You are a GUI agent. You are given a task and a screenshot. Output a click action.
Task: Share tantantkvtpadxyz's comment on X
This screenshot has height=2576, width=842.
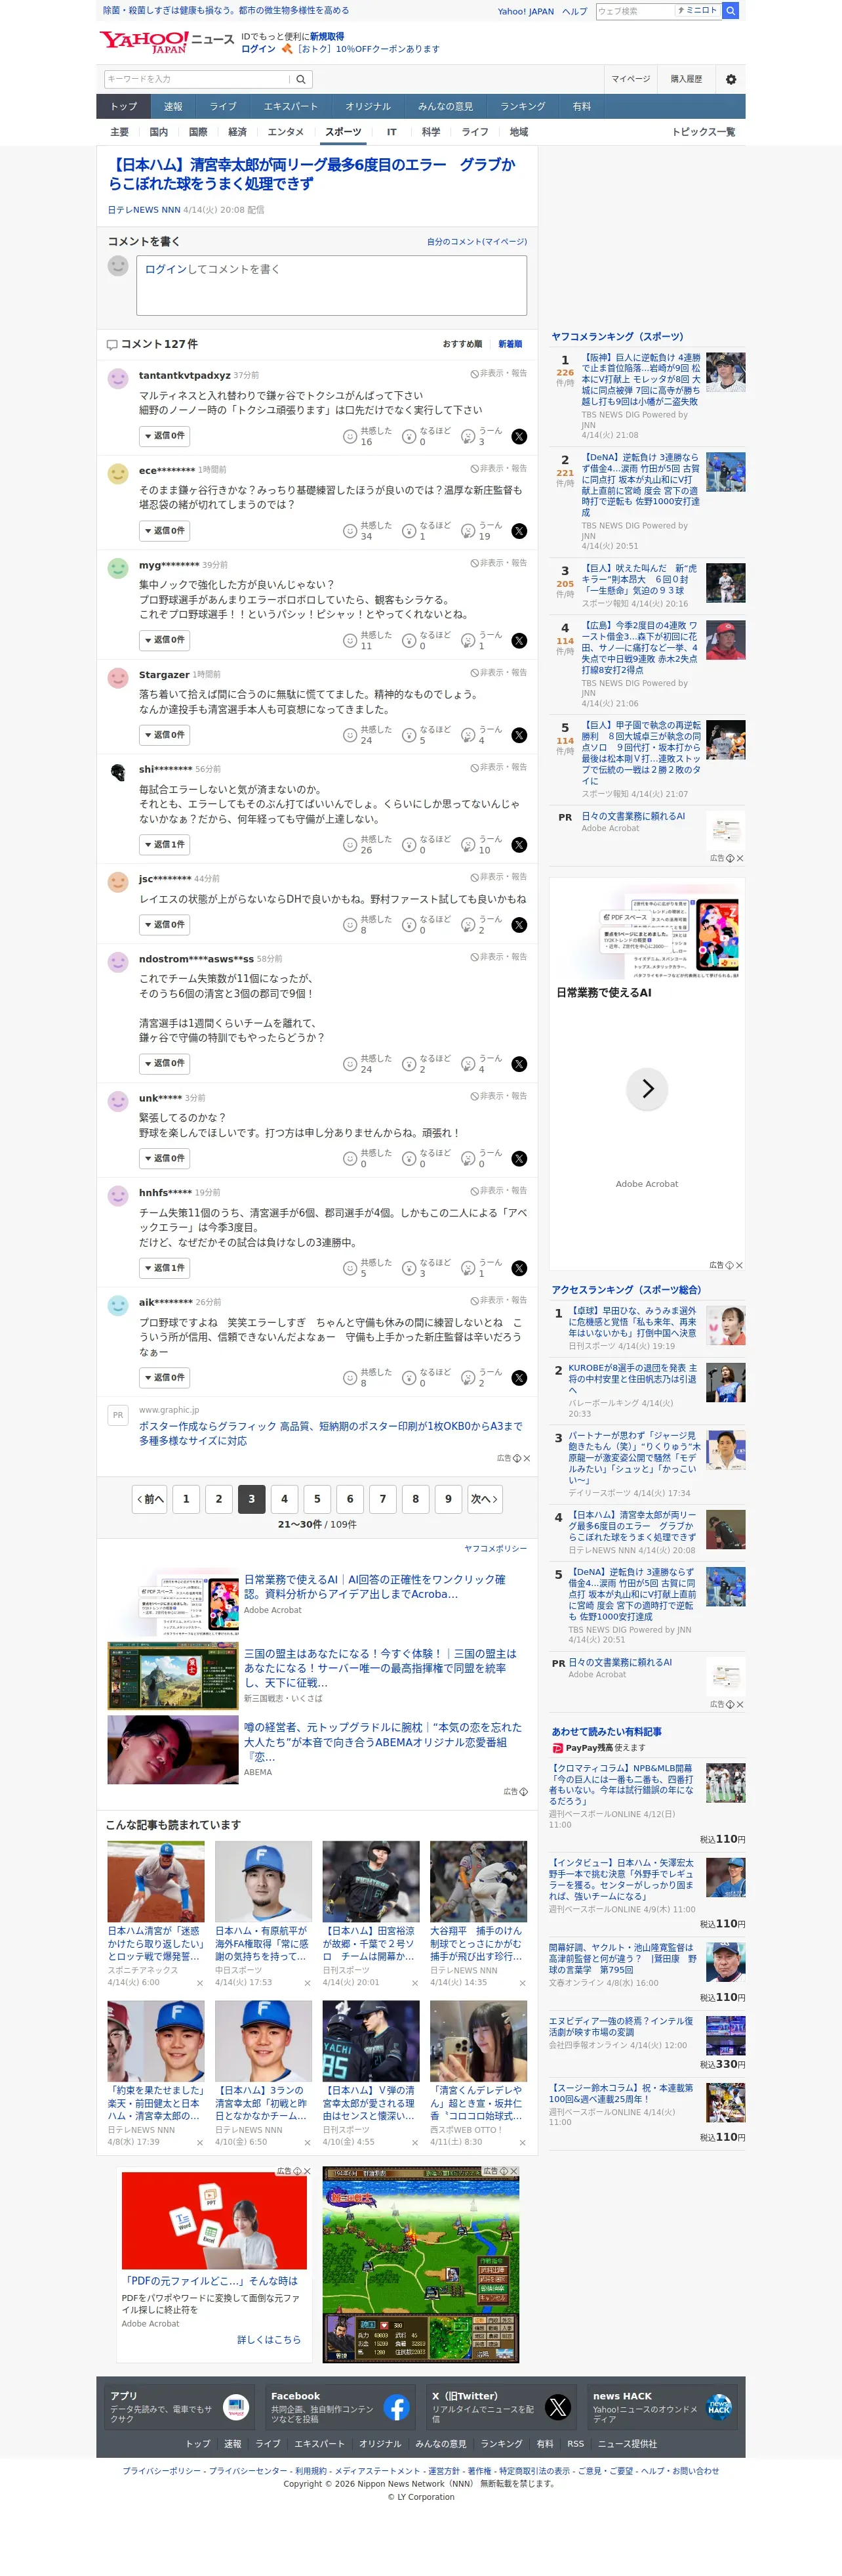[x=519, y=436]
